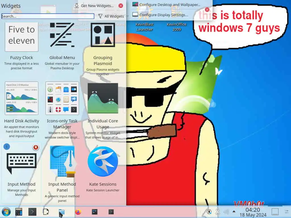This screenshot has width=291, height=218.
Task: Click the 'A generic input method panel' description
Action: coord(62,198)
